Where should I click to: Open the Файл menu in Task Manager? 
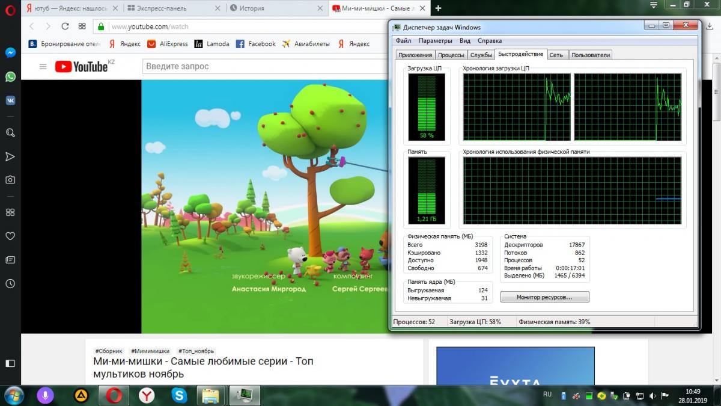[403, 41]
